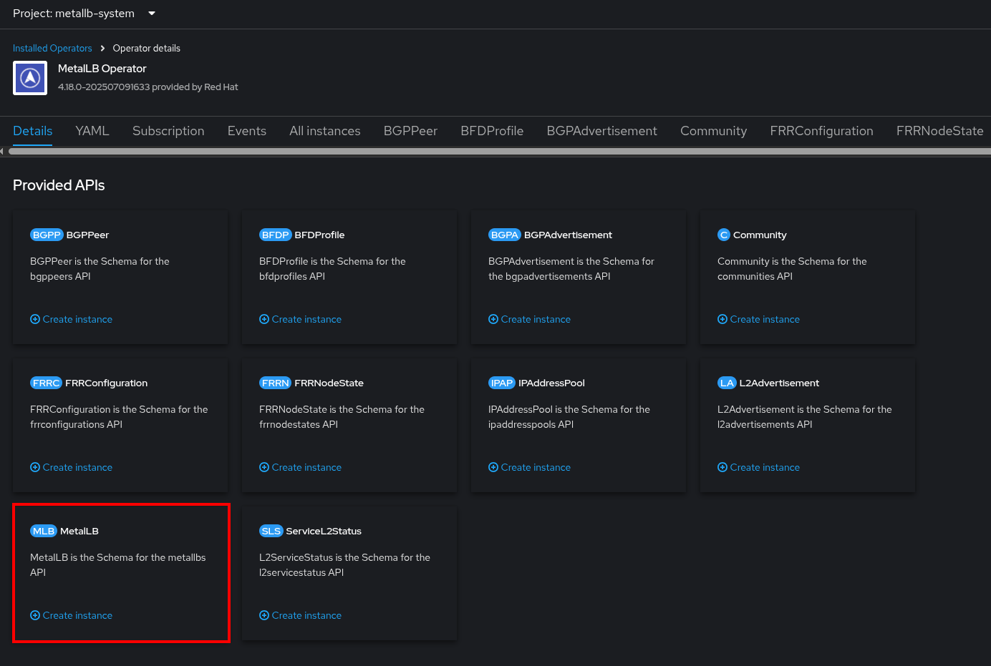
Task: Select the All instances tab
Action: 325,131
